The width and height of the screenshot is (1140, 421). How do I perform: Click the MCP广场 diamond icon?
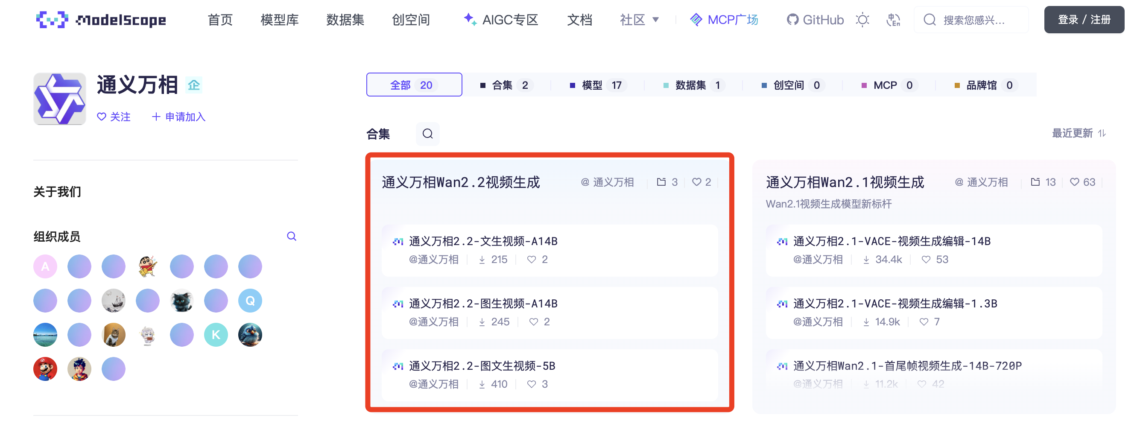[696, 20]
